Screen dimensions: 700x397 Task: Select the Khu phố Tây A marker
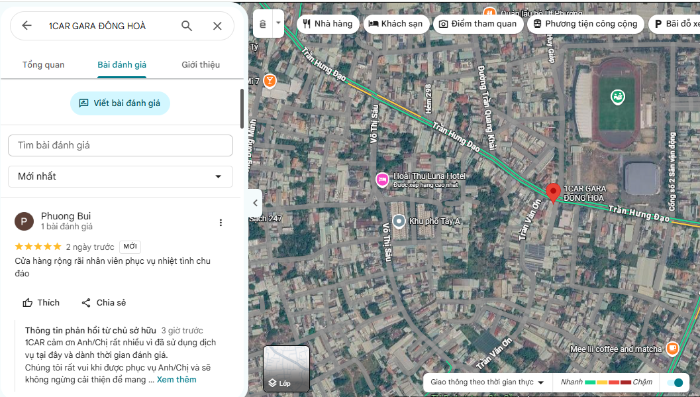(399, 221)
